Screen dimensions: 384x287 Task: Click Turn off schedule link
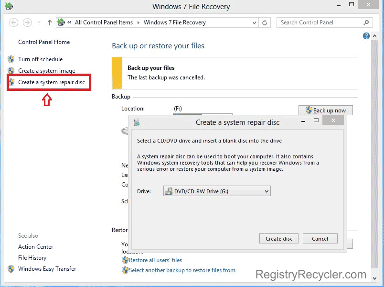pyautogui.click(x=41, y=59)
